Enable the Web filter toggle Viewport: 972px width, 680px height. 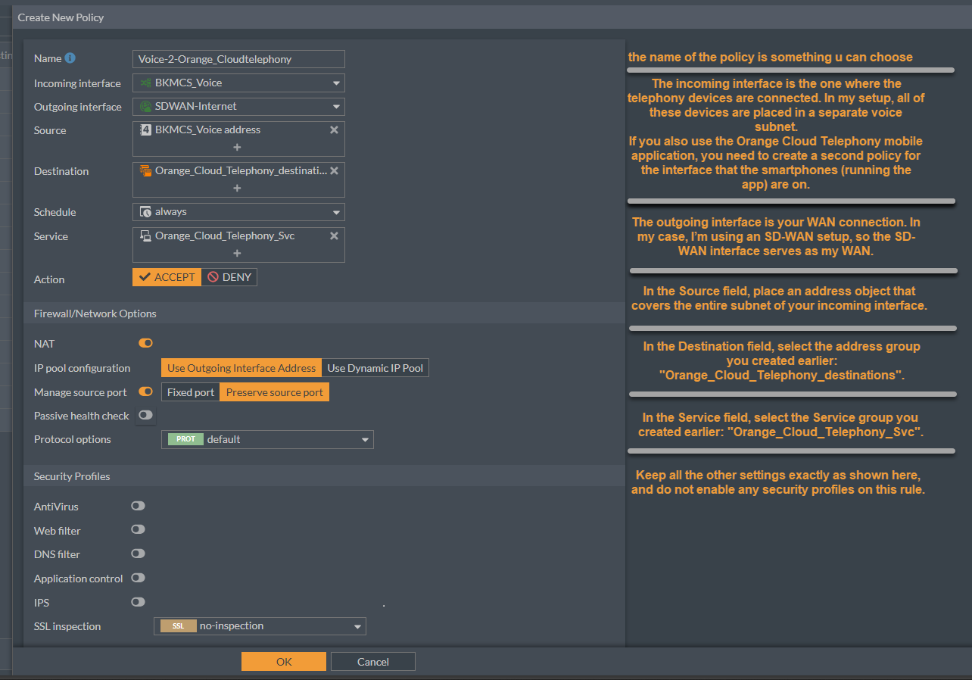pos(138,529)
